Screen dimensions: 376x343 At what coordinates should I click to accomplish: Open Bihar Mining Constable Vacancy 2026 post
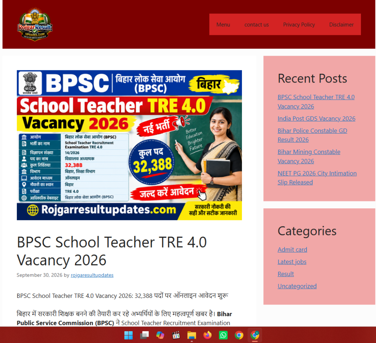tap(309, 156)
